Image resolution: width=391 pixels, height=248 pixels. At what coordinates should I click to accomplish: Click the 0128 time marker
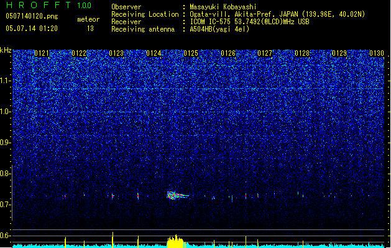click(x=302, y=53)
